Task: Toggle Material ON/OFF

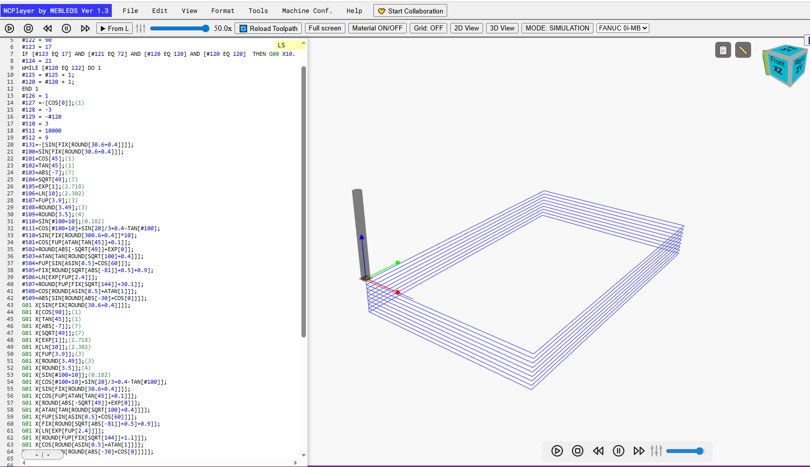Action: 377,28
